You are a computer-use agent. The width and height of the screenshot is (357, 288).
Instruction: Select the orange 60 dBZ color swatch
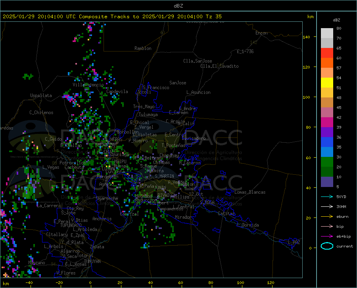(x=327, y=63)
